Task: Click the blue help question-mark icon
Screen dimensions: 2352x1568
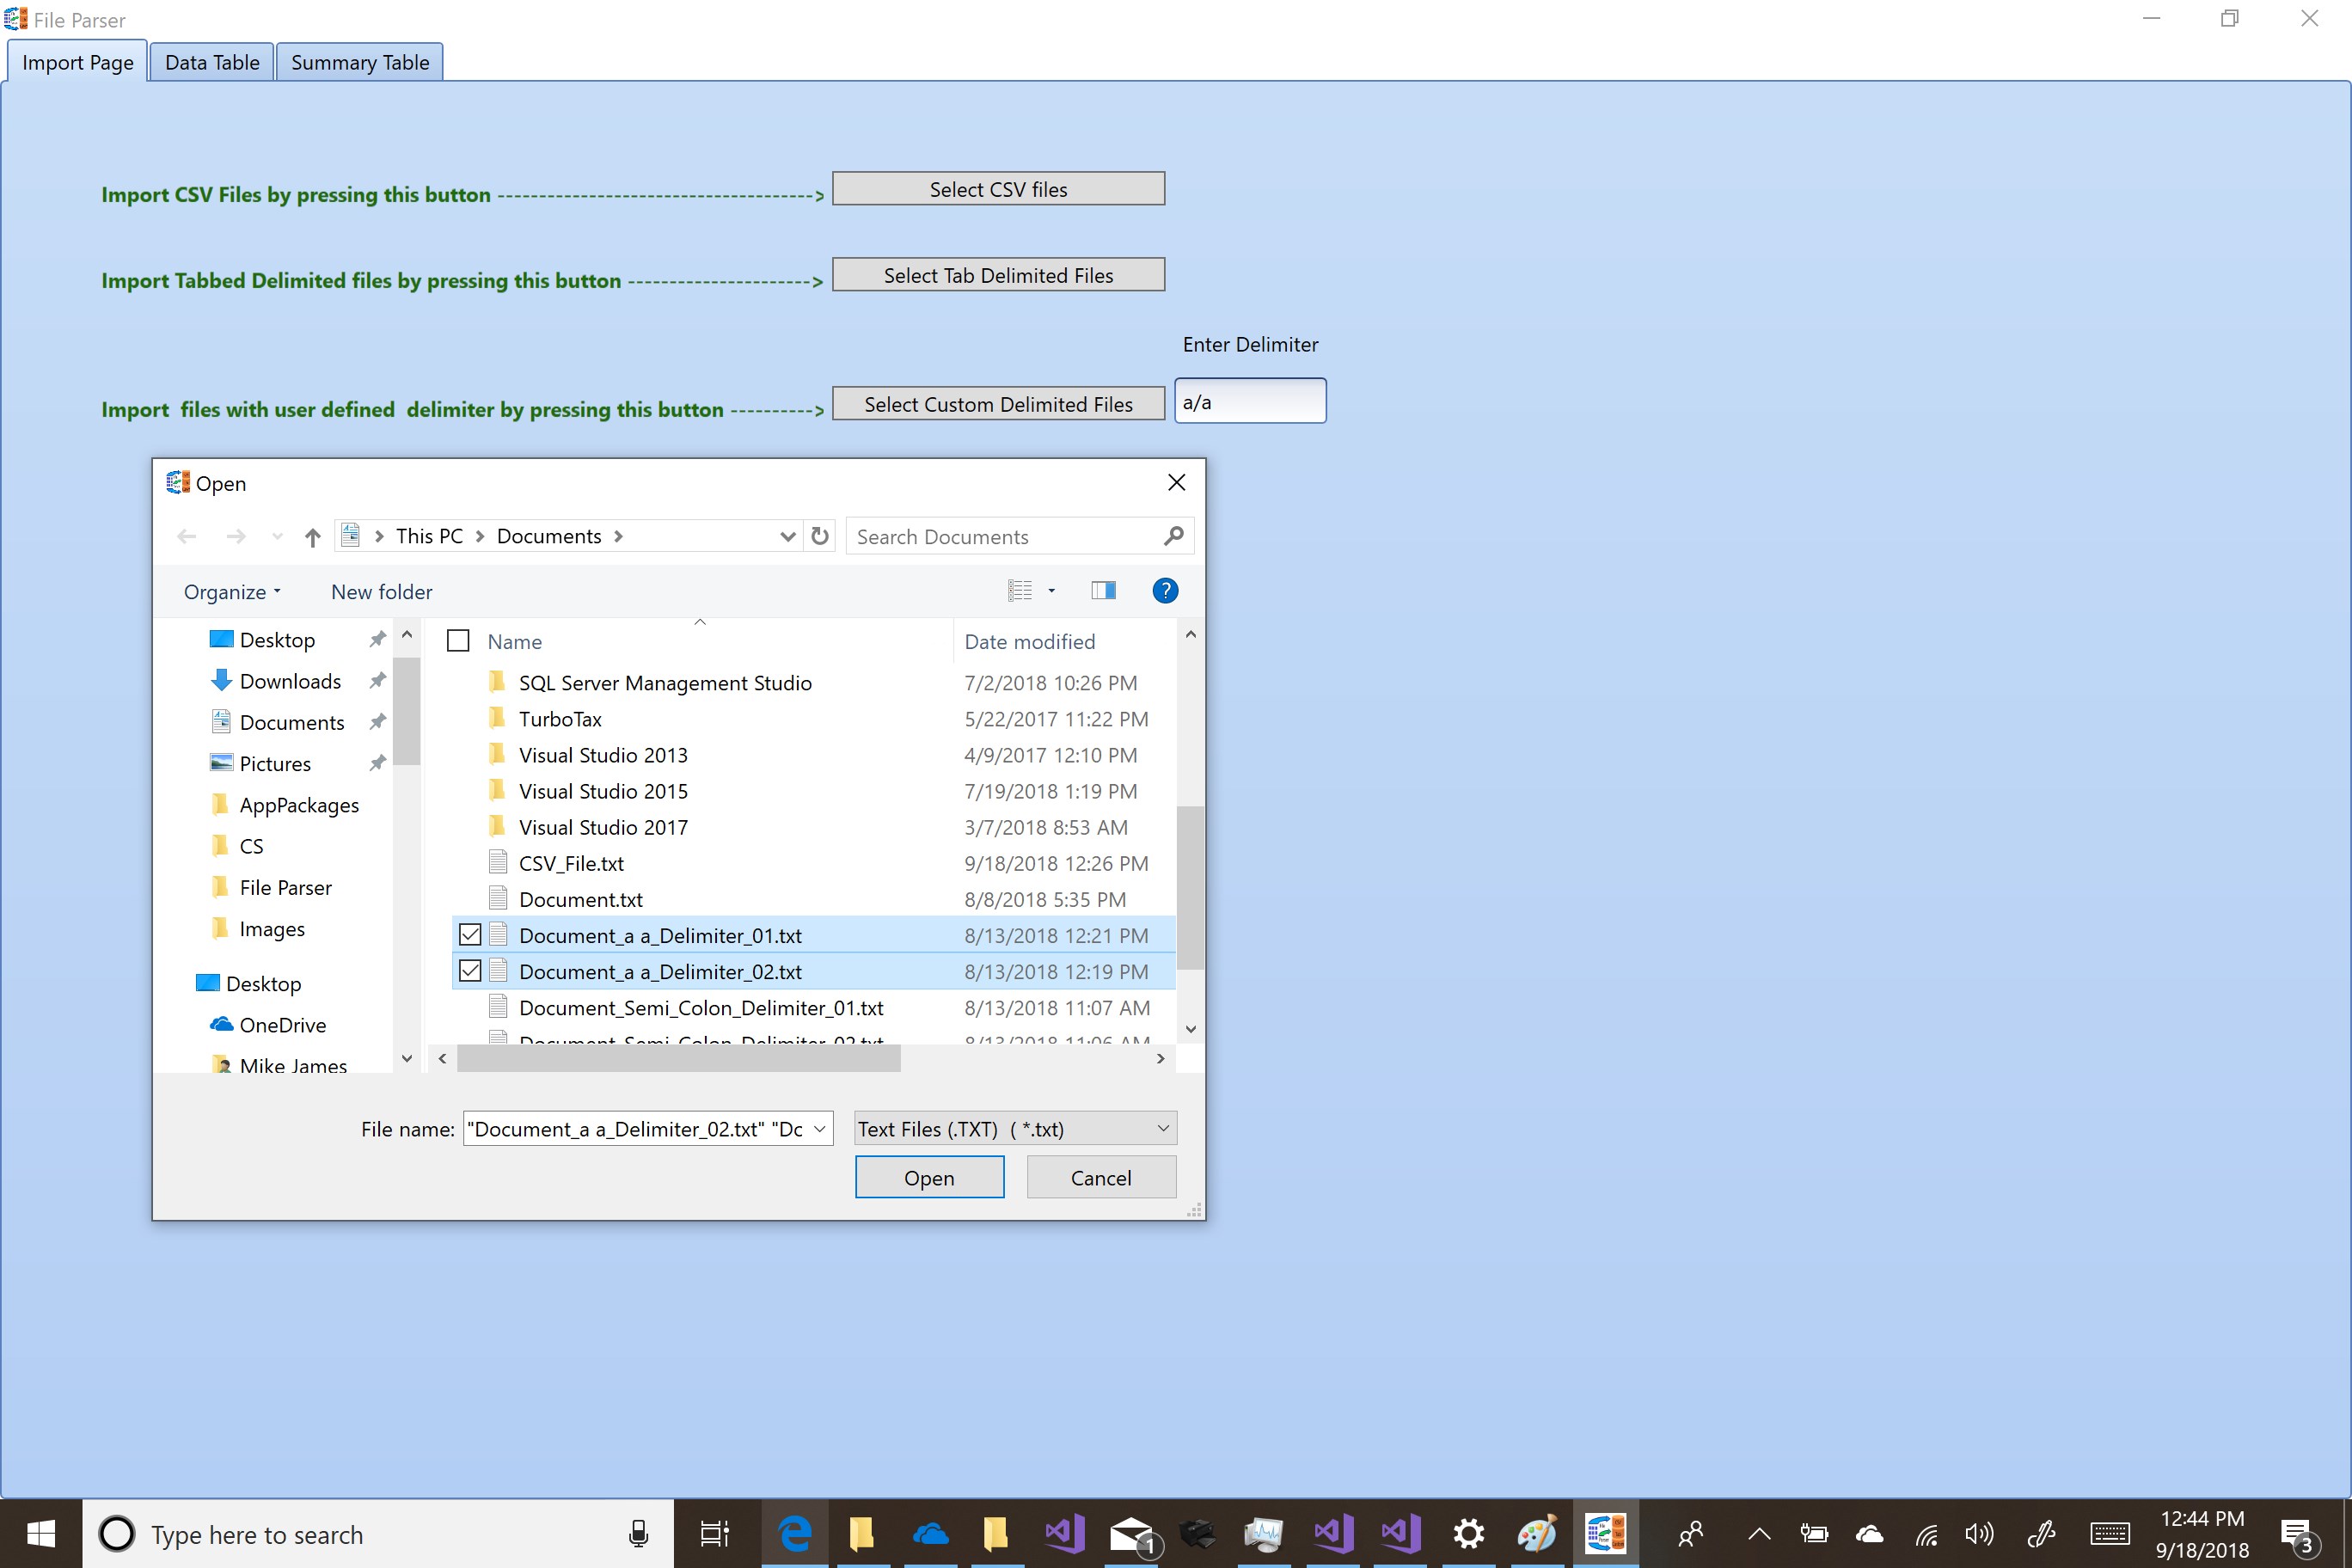Action: point(1165,591)
